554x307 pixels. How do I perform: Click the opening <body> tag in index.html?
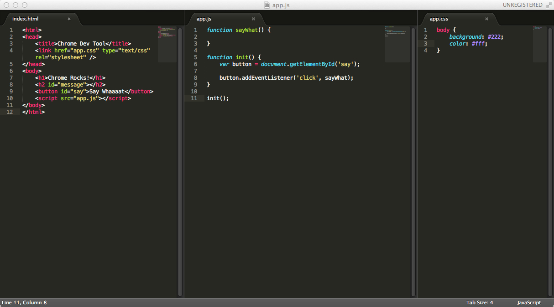pyautogui.click(x=32, y=71)
